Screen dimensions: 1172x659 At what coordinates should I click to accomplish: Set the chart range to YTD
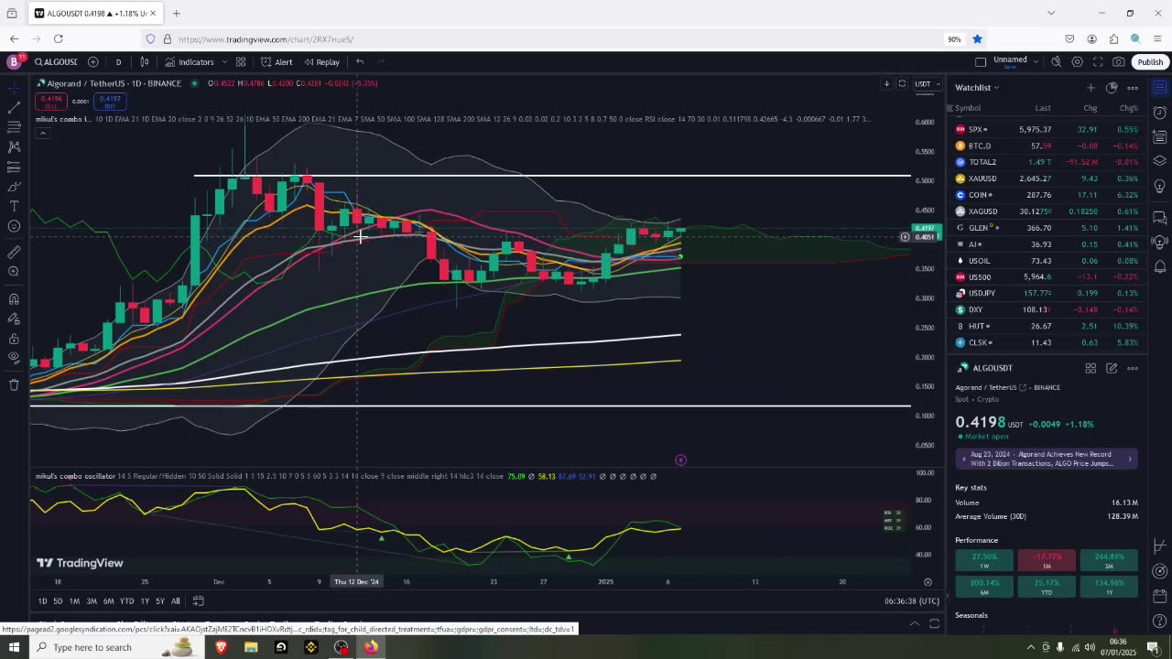[126, 601]
